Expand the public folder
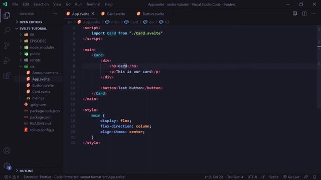 35,53
